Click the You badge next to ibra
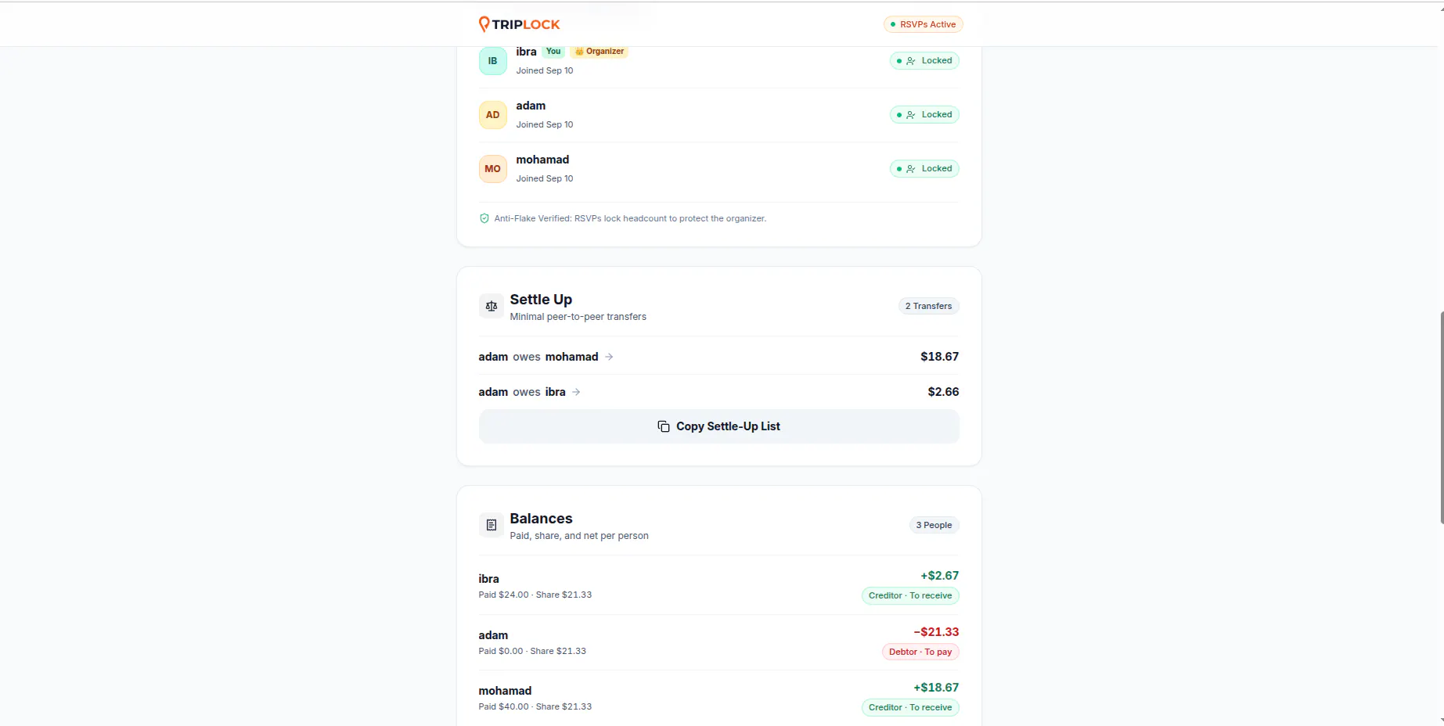 [x=553, y=52]
